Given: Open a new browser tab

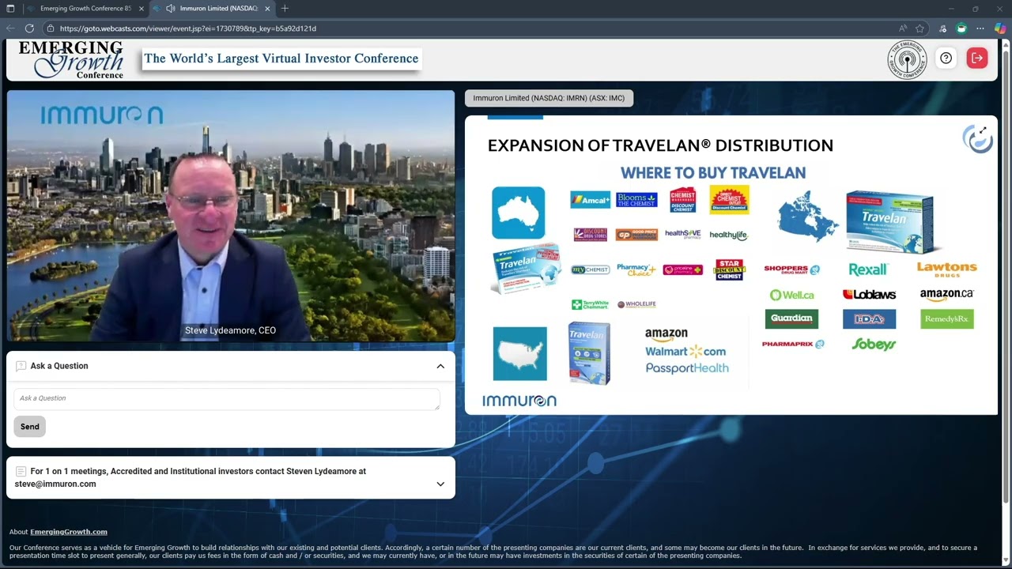Looking at the screenshot, I should tap(285, 9).
